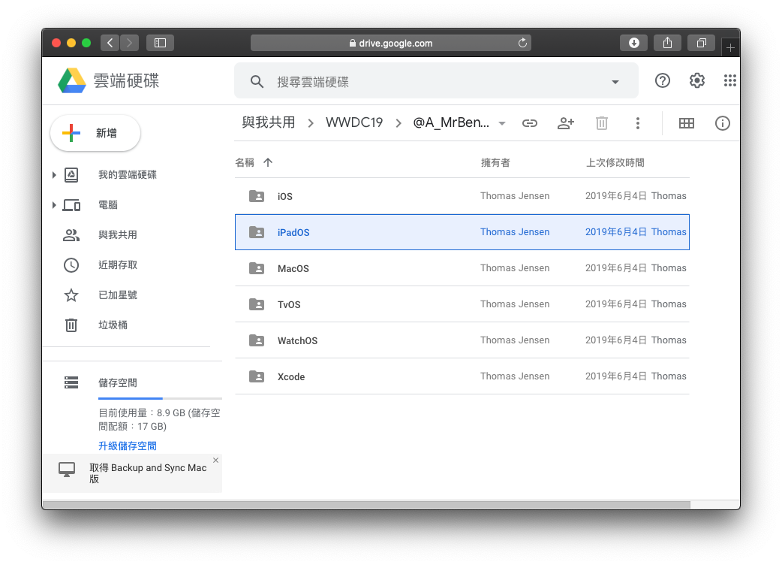Open the three-dot more actions menu
The width and height of the screenshot is (782, 565).
click(637, 122)
